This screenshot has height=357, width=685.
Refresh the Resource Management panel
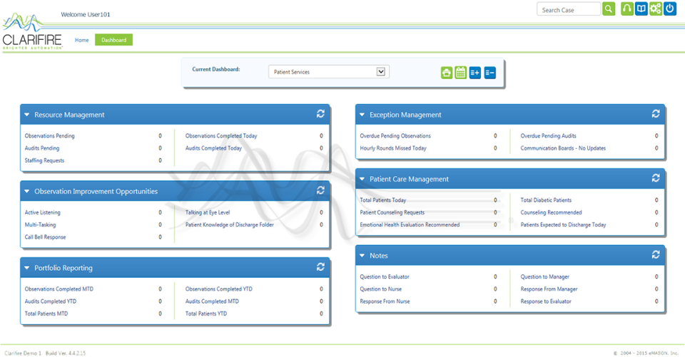320,114
